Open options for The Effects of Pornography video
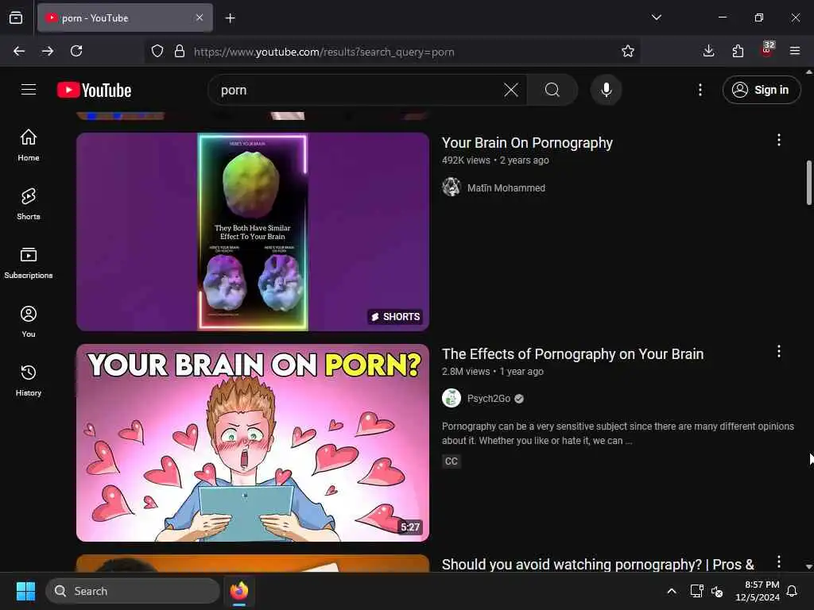Screen dimensions: 814x610 778,352
